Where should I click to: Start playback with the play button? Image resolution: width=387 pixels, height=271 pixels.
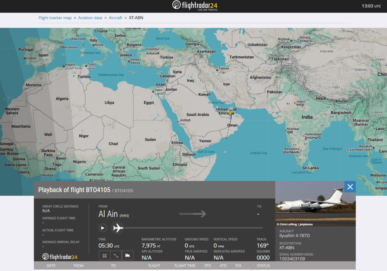pos(103,228)
